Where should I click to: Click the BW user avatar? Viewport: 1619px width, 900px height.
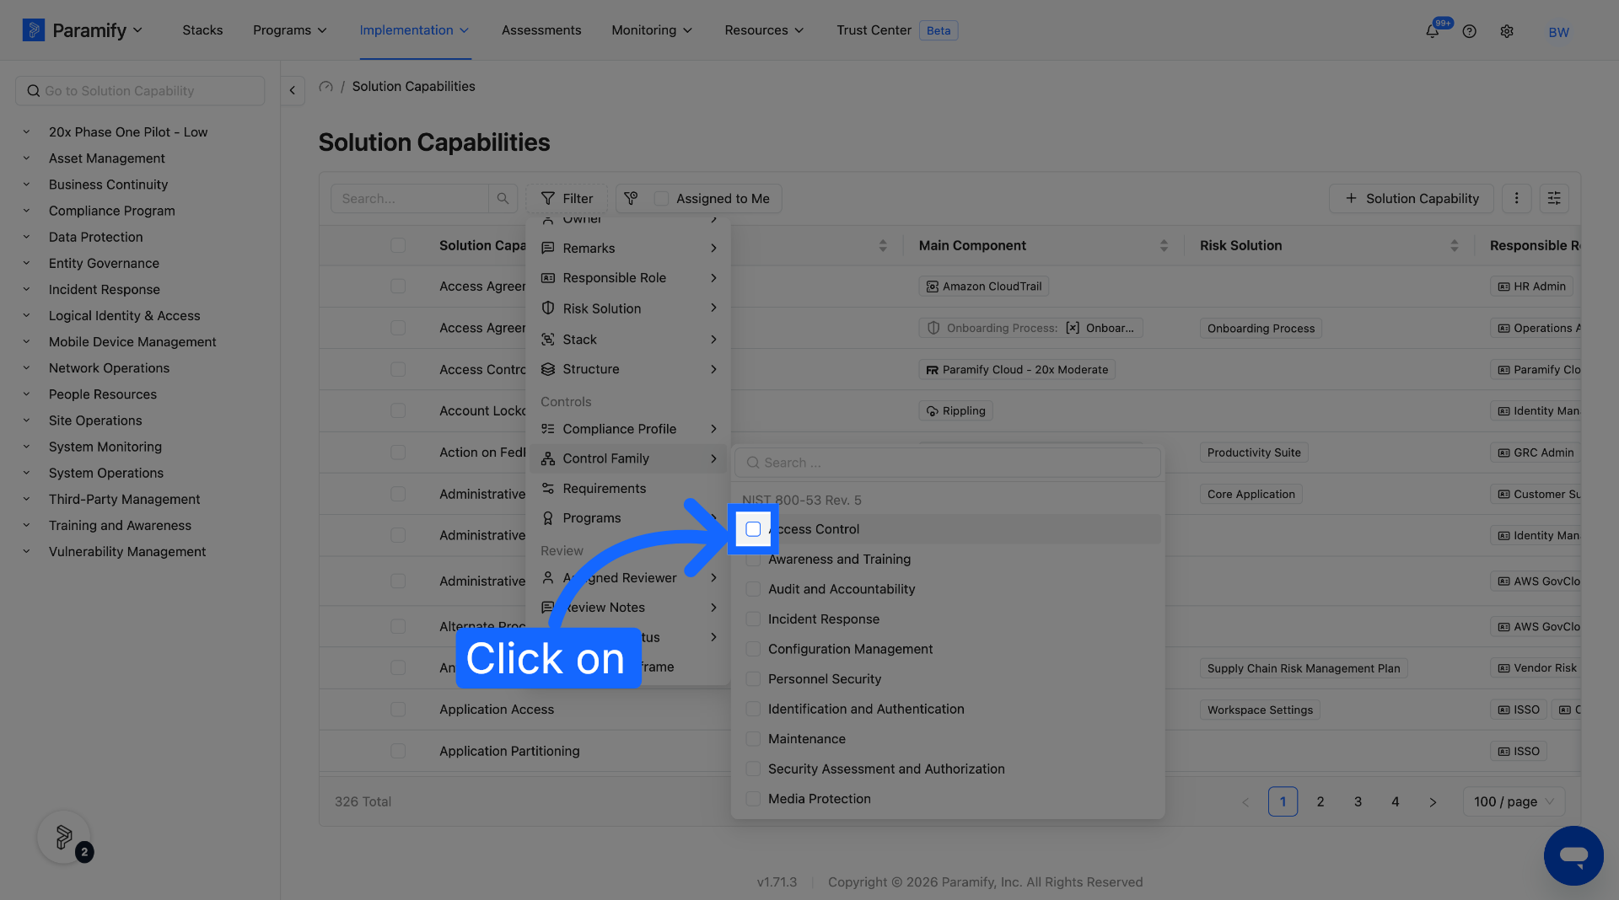[x=1558, y=32]
